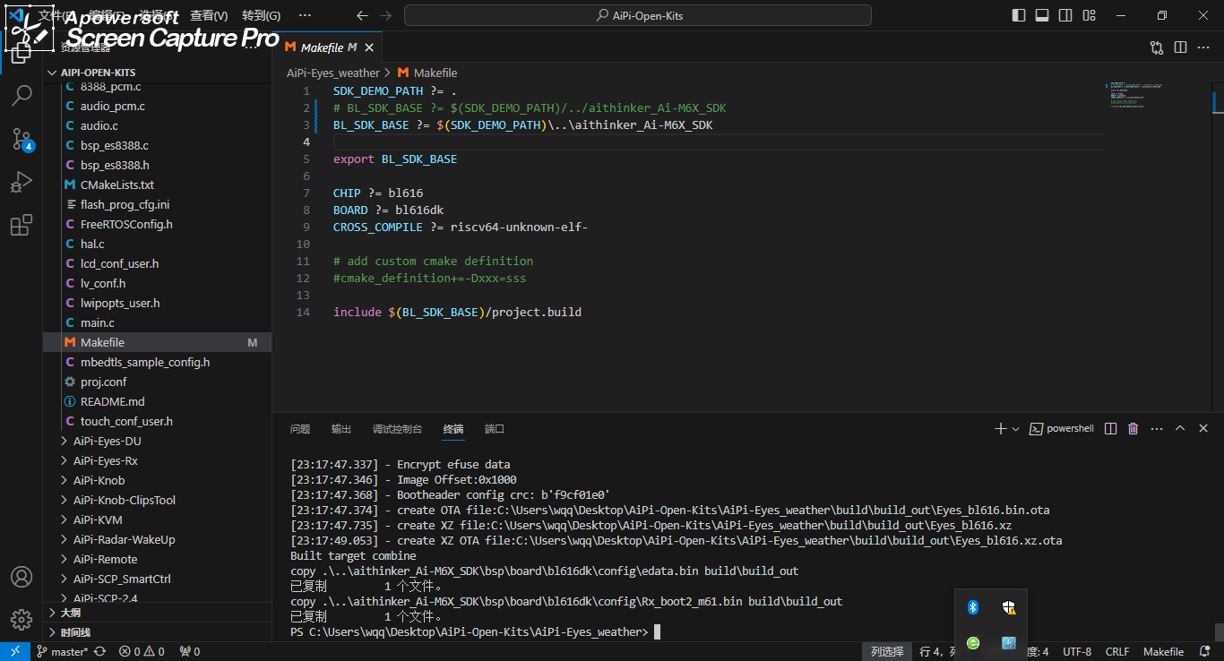
Task: Split the terminal pane
Action: [1111, 429]
